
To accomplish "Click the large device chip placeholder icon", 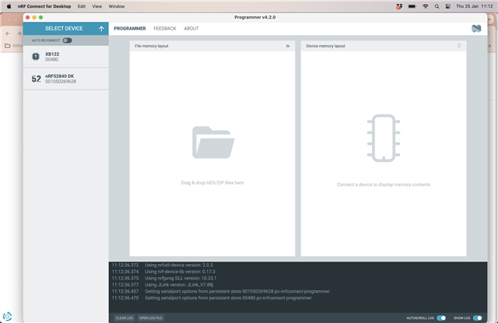I will [384, 139].
